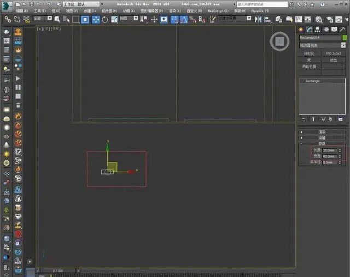This screenshot has width=350, height=277.
Task: Expand the 插值 rollout
Action: click(322, 138)
